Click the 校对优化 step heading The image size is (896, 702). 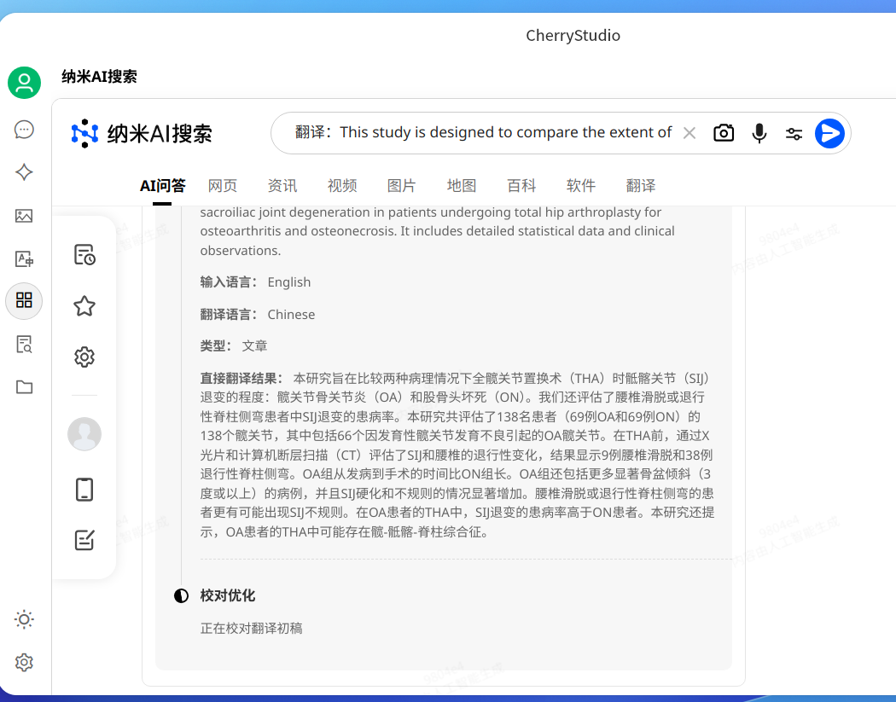click(x=228, y=595)
